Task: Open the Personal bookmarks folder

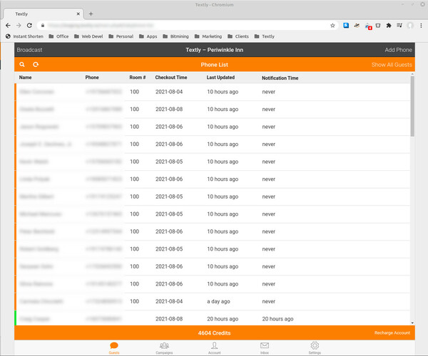Action: pos(121,36)
